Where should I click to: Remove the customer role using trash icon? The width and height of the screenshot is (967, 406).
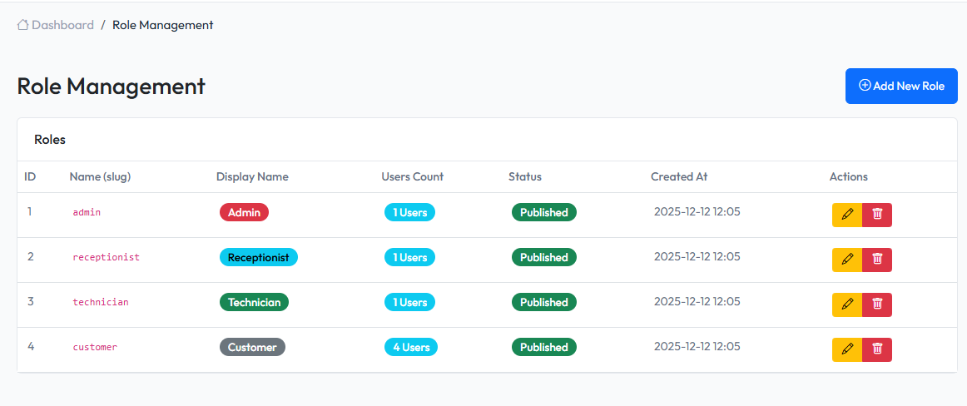tap(877, 349)
